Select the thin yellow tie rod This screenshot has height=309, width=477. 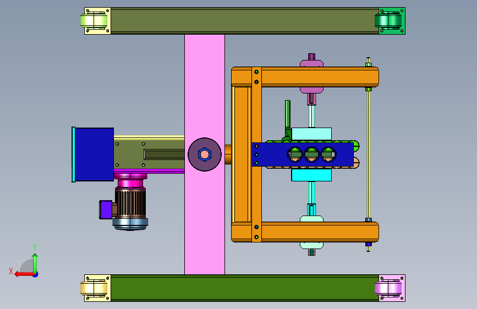[x=369, y=154]
